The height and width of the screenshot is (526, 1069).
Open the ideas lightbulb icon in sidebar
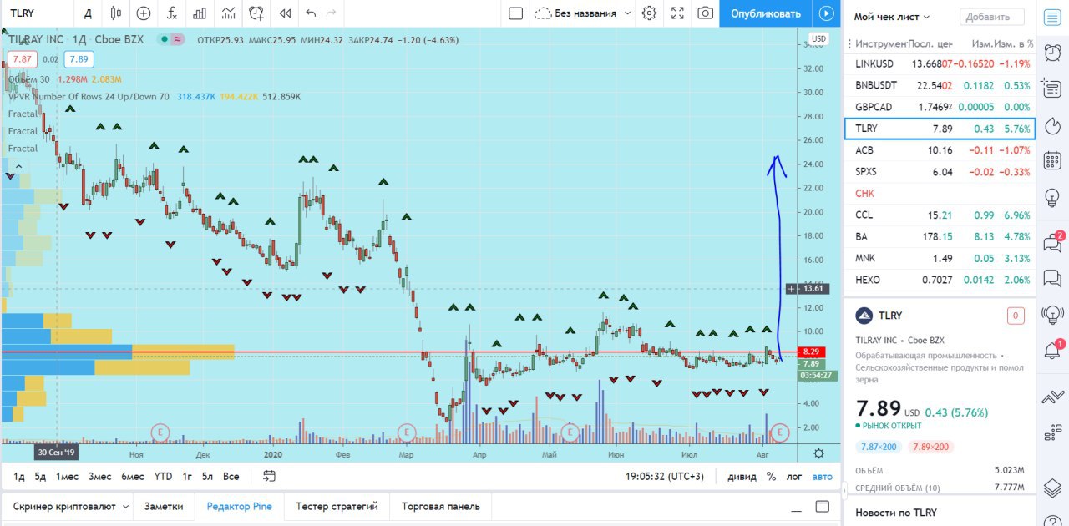pyautogui.click(x=1052, y=198)
